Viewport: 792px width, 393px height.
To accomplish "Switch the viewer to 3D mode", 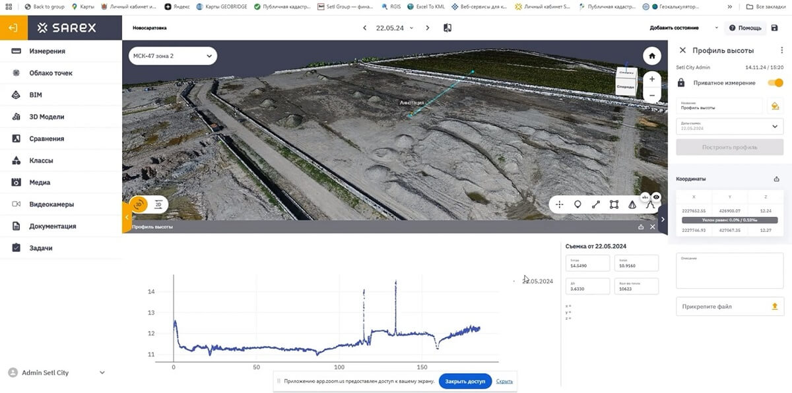I will point(139,205).
